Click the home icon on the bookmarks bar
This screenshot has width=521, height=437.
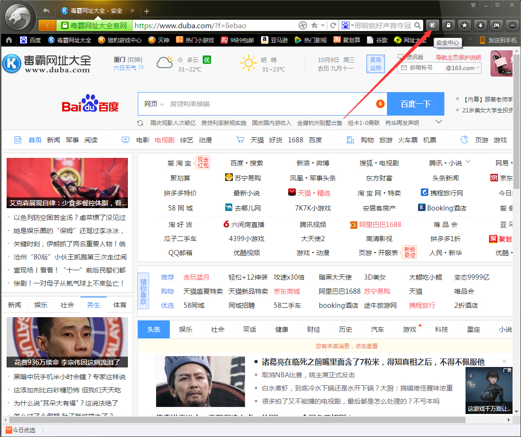click(8, 40)
